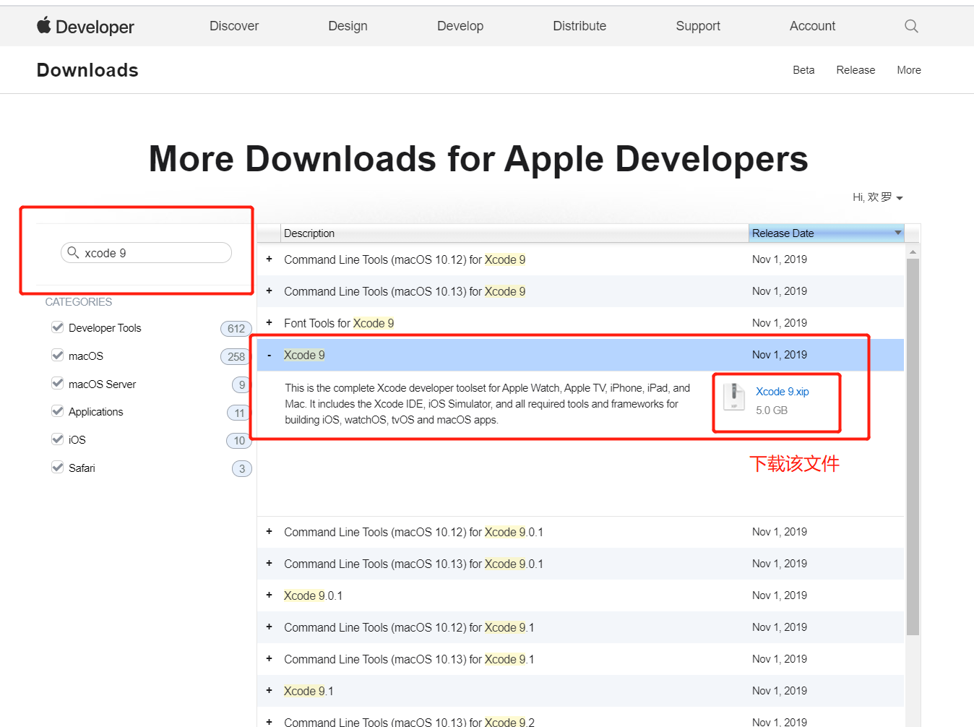The height and width of the screenshot is (727, 974).
Task: Toggle the iOS category checkbox
Action: click(58, 439)
